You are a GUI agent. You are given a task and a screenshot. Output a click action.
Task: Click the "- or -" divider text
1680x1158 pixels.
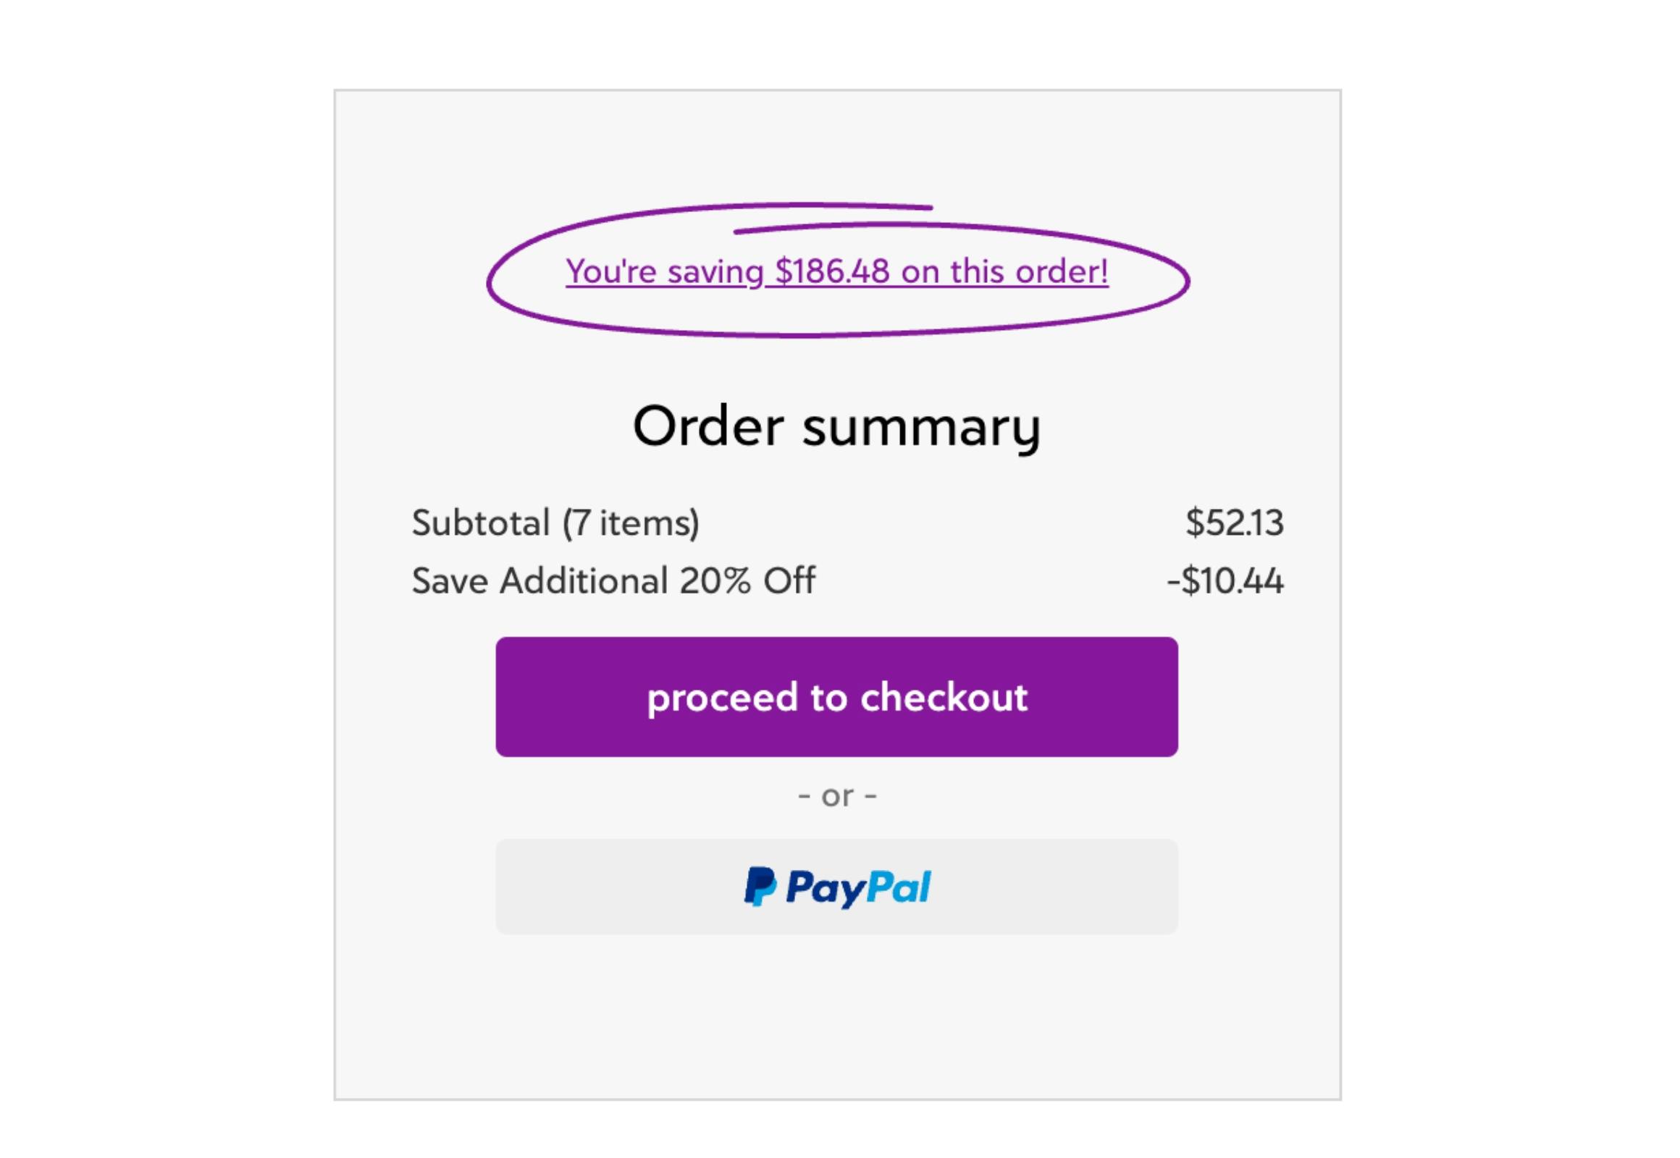[x=836, y=797]
